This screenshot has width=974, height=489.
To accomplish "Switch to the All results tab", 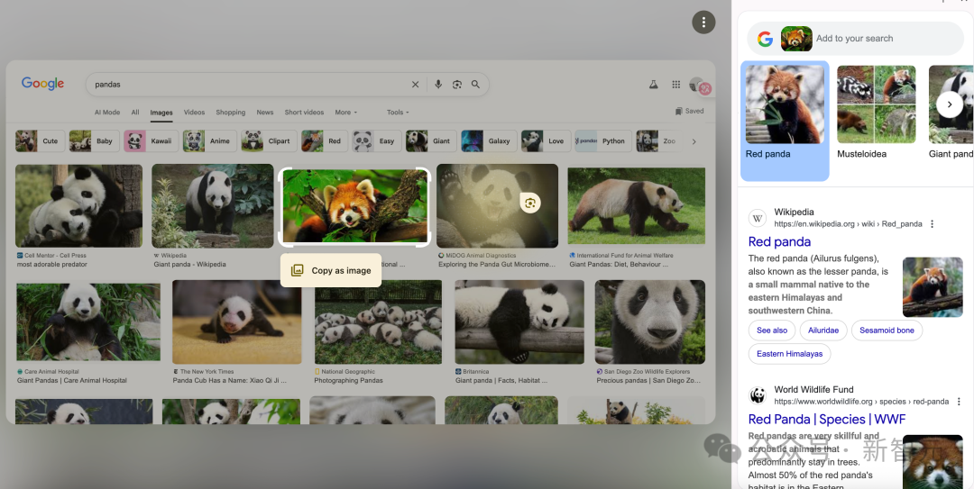I will 134,113.
